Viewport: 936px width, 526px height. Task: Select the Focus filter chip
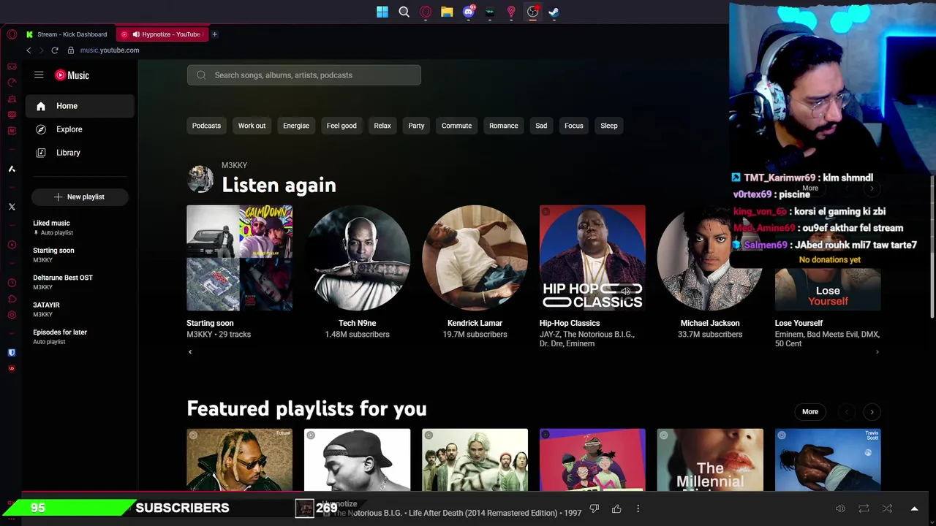coord(574,126)
